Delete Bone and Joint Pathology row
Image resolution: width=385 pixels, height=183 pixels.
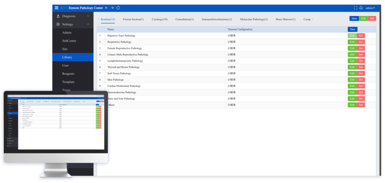(x=361, y=98)
